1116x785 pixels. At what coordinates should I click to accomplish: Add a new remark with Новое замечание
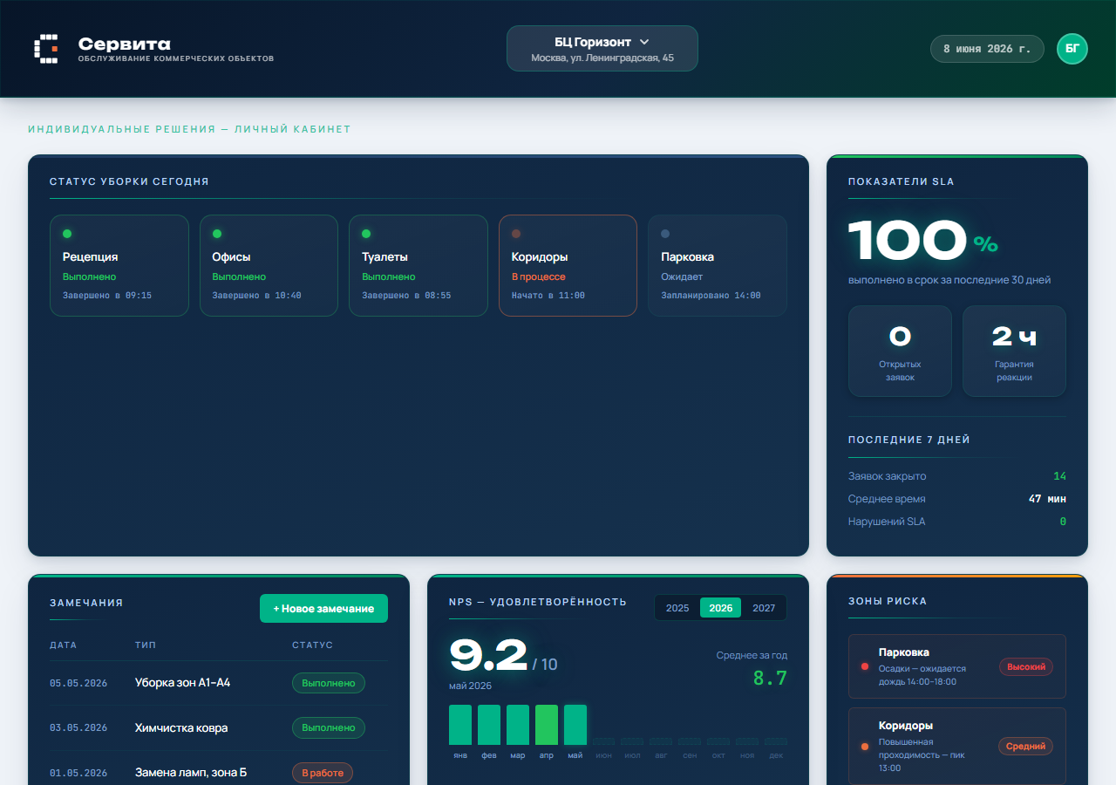click(323, 609)
